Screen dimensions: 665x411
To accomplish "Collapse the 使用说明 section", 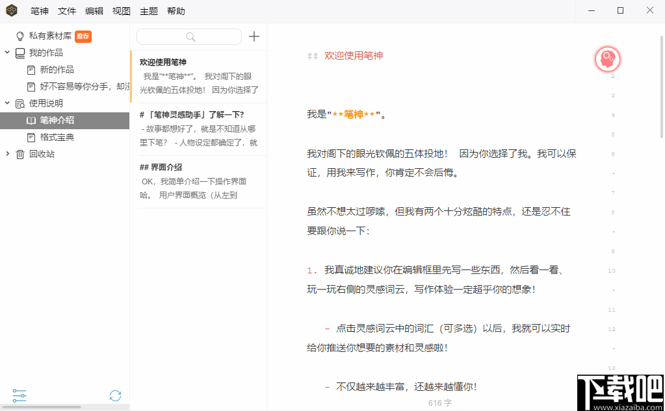I will coord(8,103).
